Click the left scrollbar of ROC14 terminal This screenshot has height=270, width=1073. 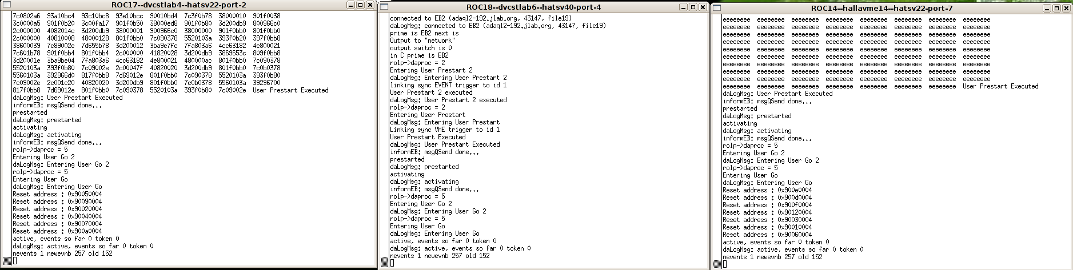(717, 141)
